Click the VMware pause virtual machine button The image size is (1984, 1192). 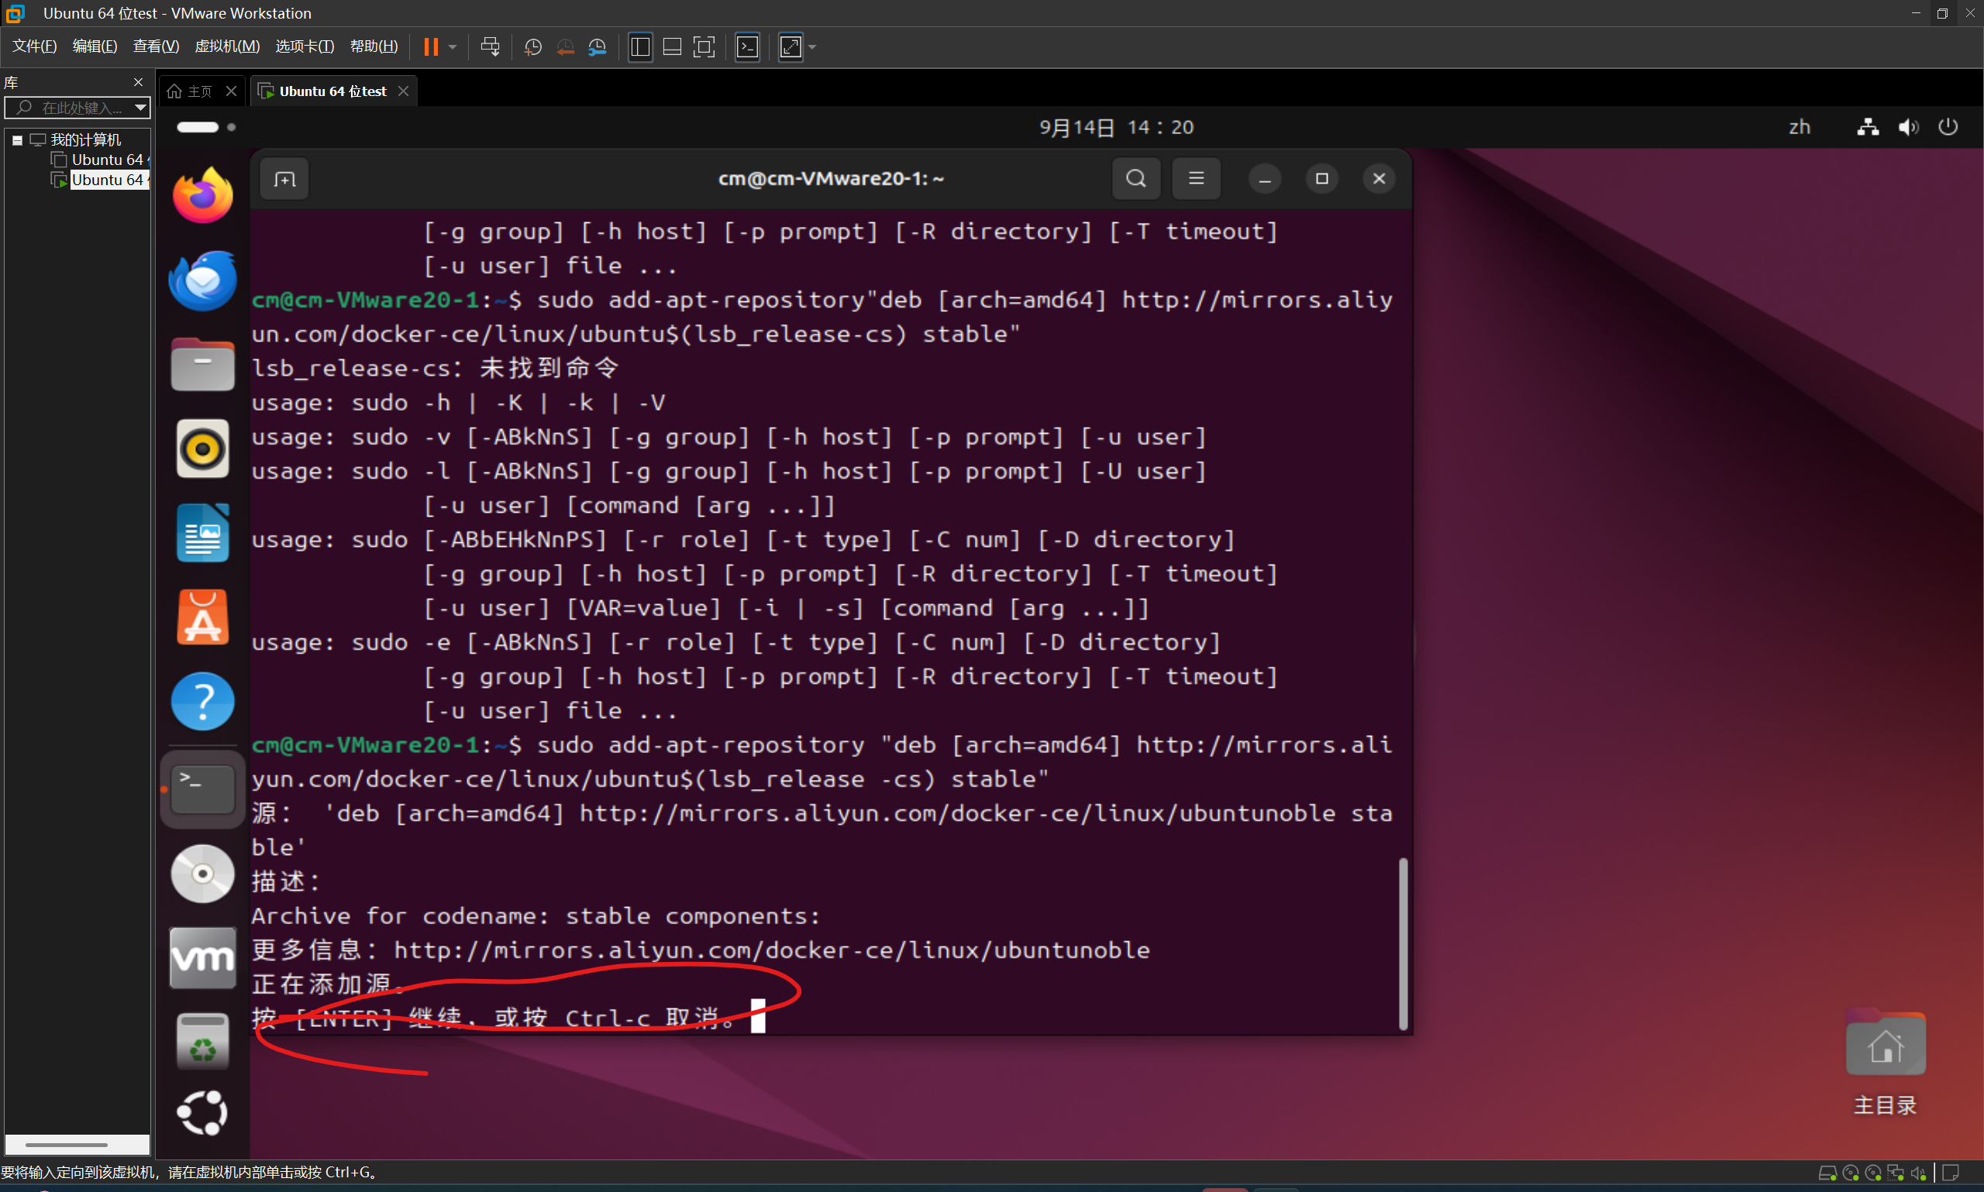point(431,46)
